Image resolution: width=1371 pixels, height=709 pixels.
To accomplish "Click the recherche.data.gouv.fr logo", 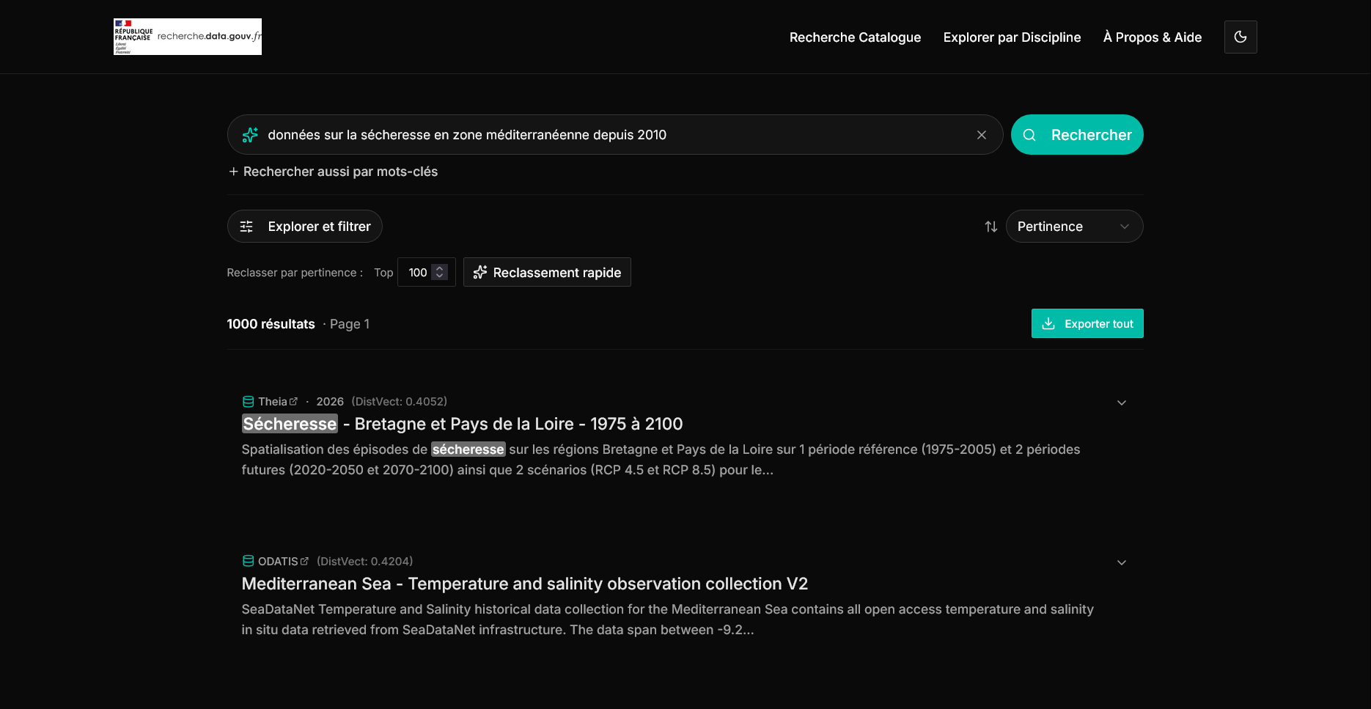I will 188,37.
